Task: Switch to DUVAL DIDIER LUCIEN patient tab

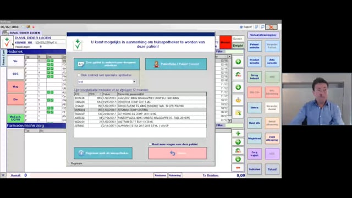Action: click(x=22, y=33)
